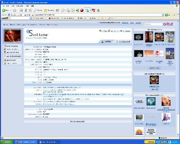This screenshot has height=144, width=180.
Task: Expand the rediff search box dropdown
Action: point(31,18)
